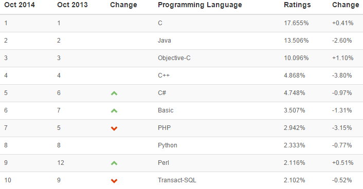Click Perl's previous rank 12
Viewport: 363px width, 189px height.
(61, 163)
